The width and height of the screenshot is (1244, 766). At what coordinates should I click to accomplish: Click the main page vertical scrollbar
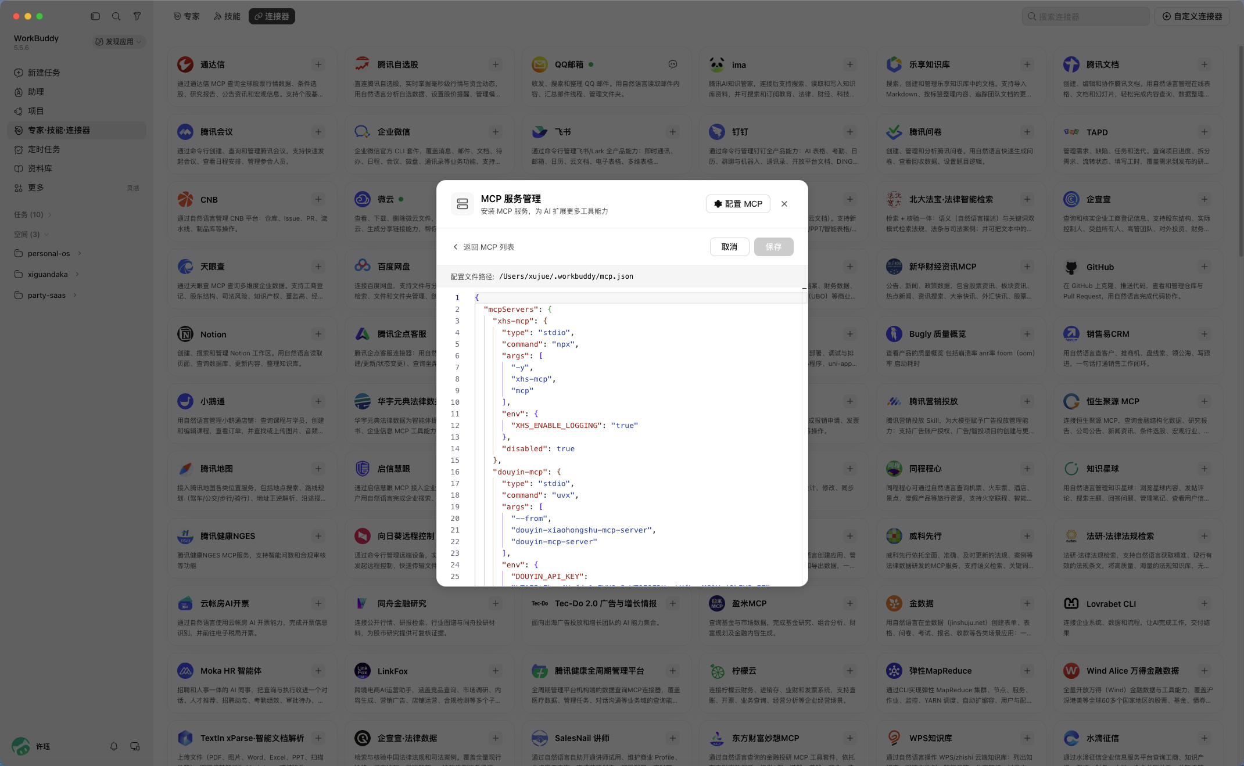(1241, 151)
